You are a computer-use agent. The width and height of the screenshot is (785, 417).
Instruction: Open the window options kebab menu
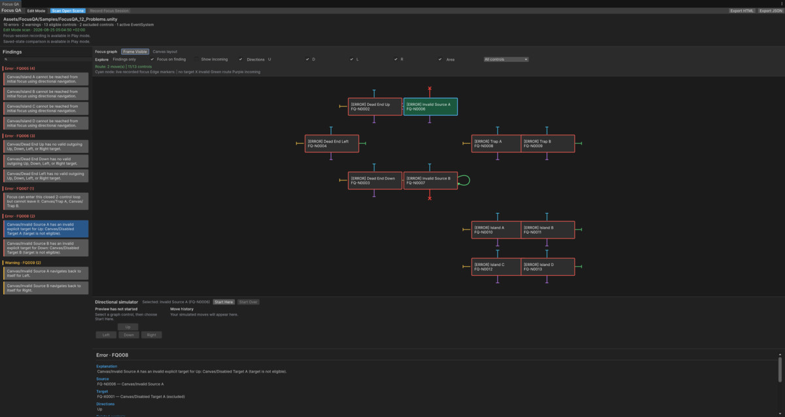click(x=782, y=4)
